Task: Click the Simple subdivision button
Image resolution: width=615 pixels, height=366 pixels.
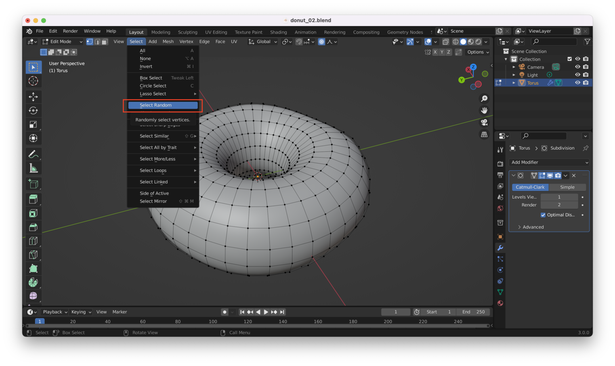Action: point(567,187)
